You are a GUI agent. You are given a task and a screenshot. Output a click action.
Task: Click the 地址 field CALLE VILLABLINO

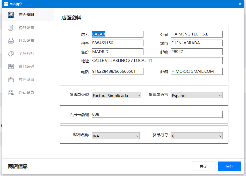[157, 61]
